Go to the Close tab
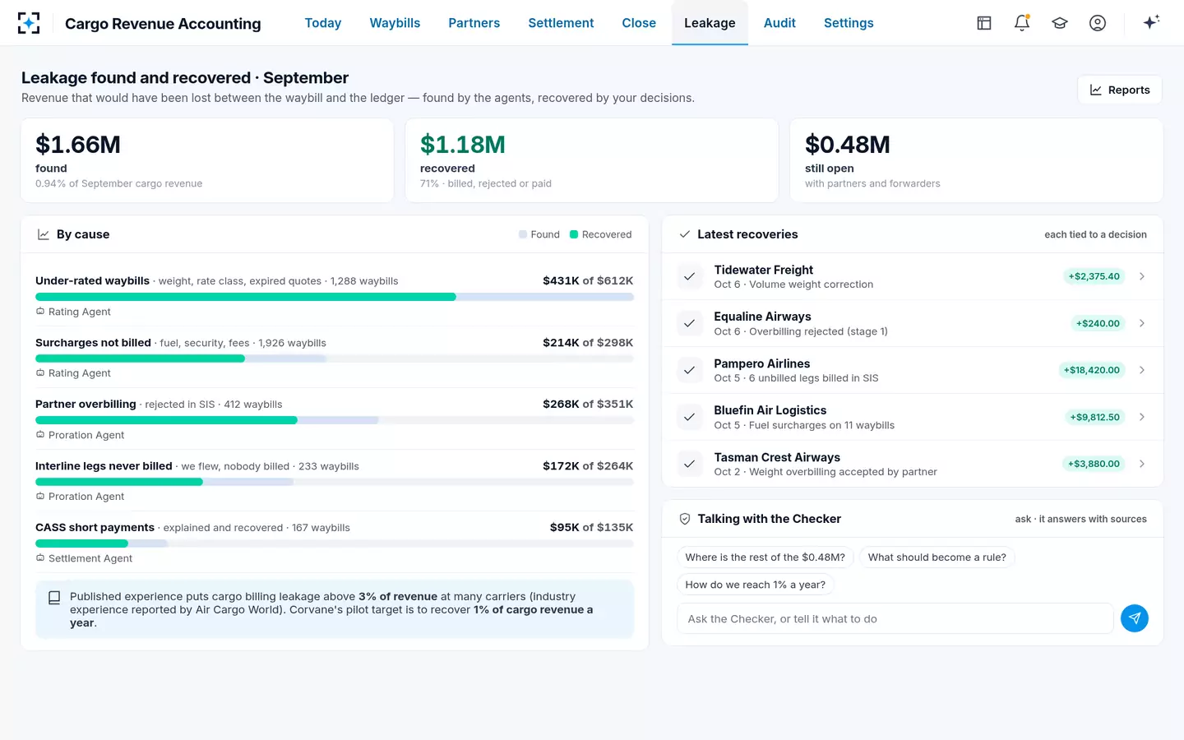 (639, 23)
